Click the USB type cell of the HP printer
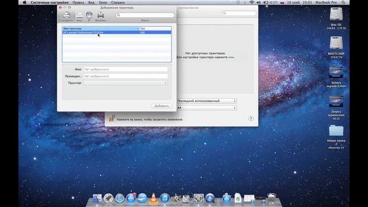The width and height of the screenshot is (368, 207). (142, 32)
